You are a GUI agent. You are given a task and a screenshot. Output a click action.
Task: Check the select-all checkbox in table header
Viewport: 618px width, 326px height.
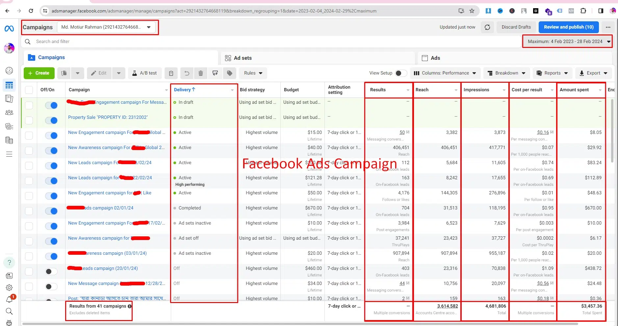(x=29, y=90)
